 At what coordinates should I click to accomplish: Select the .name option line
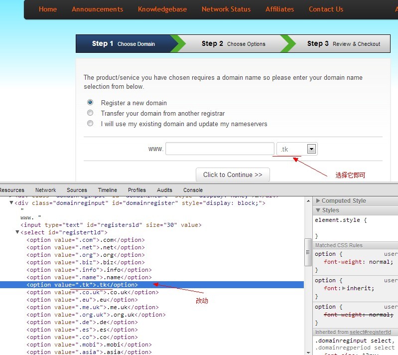(89, 277)
